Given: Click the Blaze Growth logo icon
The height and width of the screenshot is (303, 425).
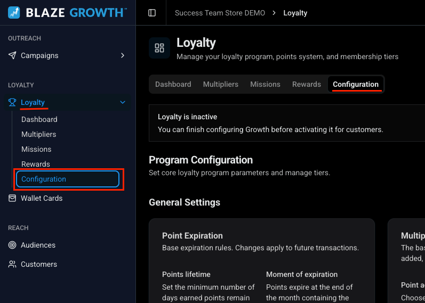Looking at the screenshot, I should click(x=14, y=13).
